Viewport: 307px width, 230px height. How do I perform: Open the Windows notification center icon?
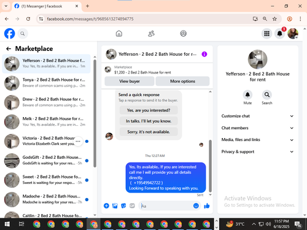(298, 224)
